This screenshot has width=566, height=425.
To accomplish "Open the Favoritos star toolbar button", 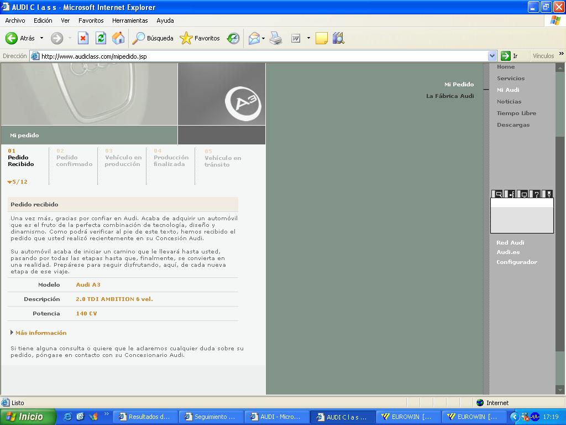I will click(x=200, y=38).
